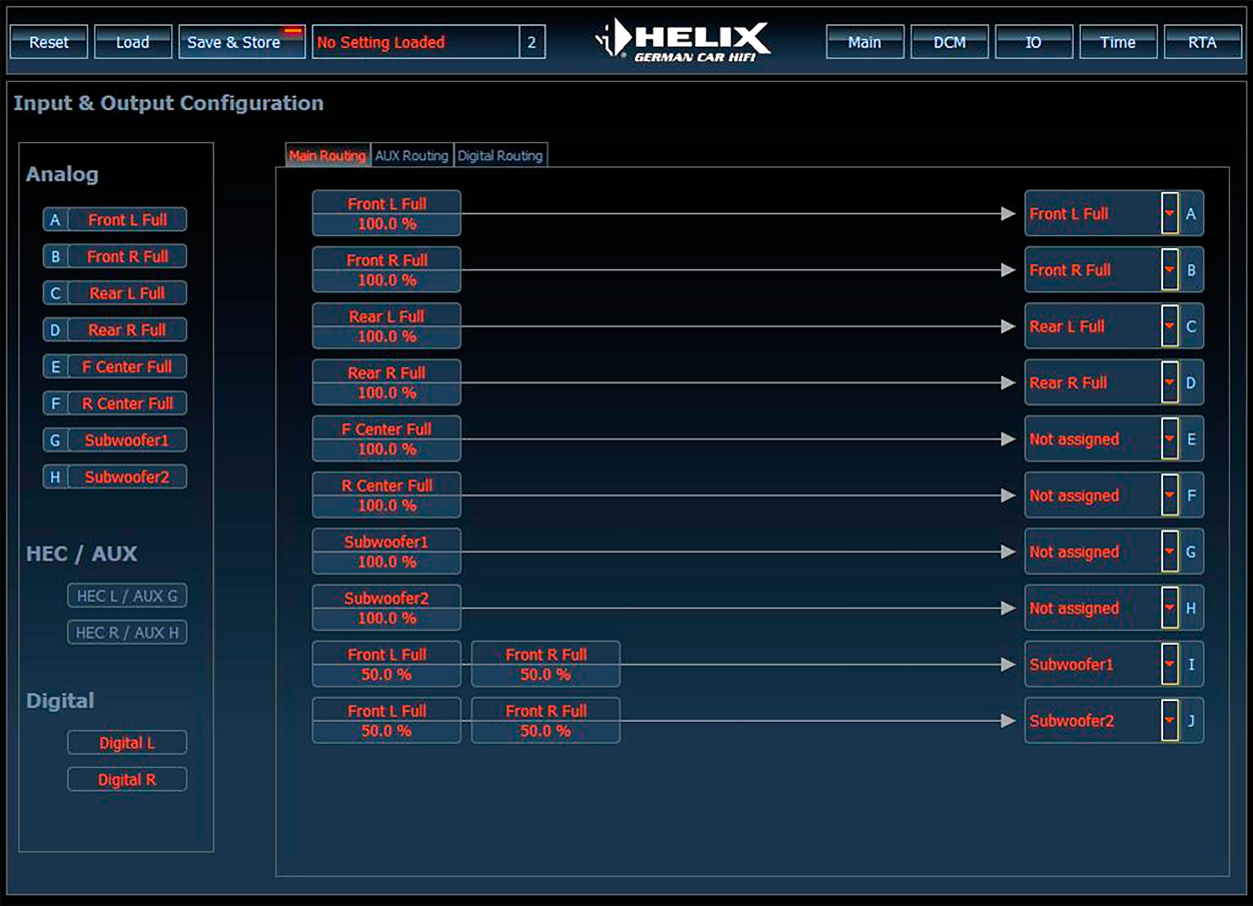Open output I Subwoofer1 dropdown

click(x=1169, y=664)
